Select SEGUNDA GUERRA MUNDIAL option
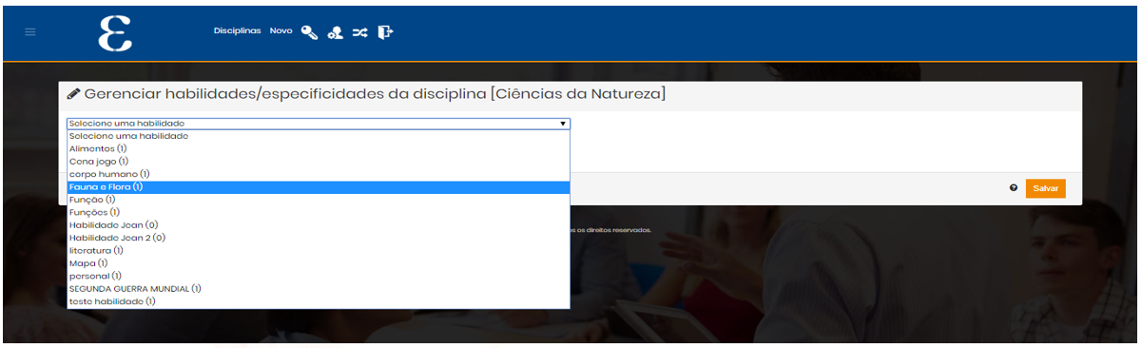The height and width of the screenshot is (348, 1142). click(319, 288)
